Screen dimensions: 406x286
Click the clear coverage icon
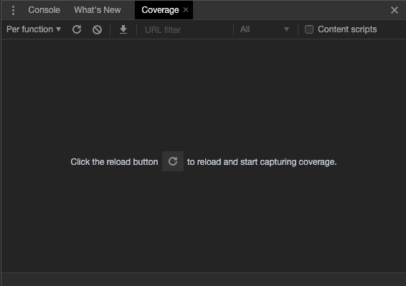click(x=97, y=29)
